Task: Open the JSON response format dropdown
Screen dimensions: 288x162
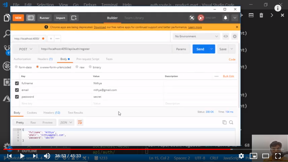Action: click(66, 123)
